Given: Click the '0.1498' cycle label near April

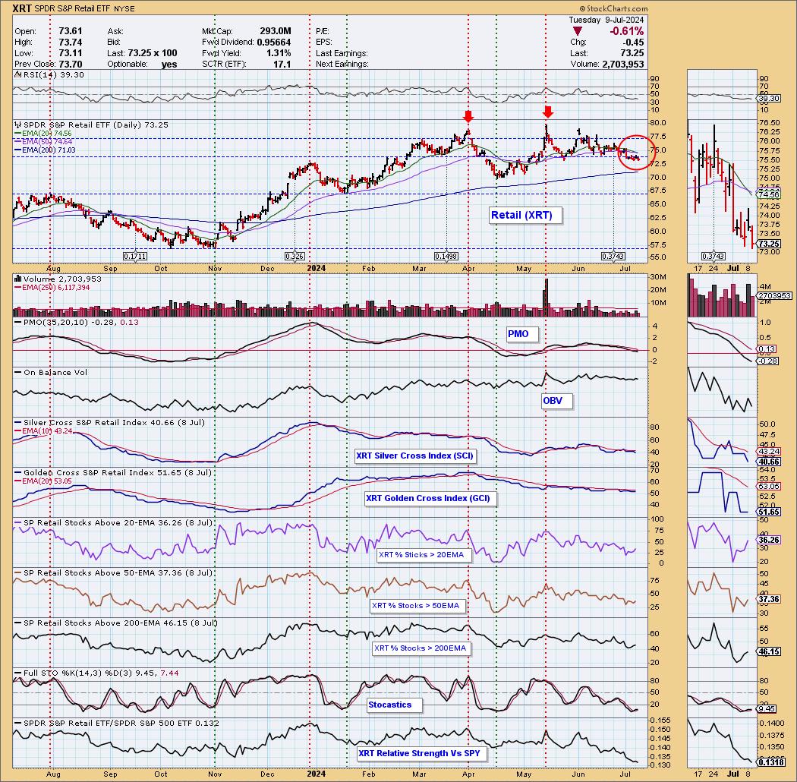Looking at the screenshot, I should tap(446, 257).
